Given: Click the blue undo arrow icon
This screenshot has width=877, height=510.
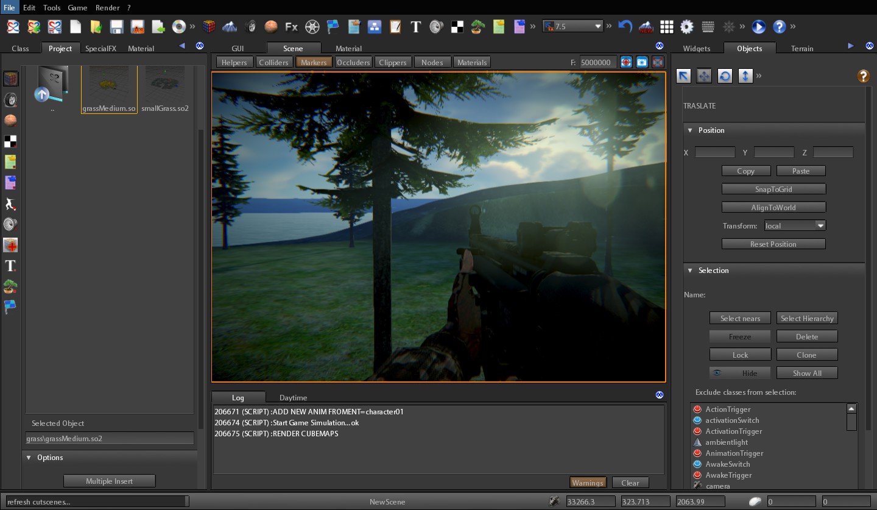Looking at the screenshot, I should [x=625, y=27].
